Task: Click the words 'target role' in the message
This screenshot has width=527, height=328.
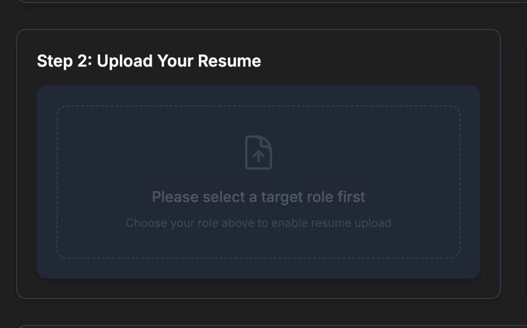Action: (x=297, y=198)
